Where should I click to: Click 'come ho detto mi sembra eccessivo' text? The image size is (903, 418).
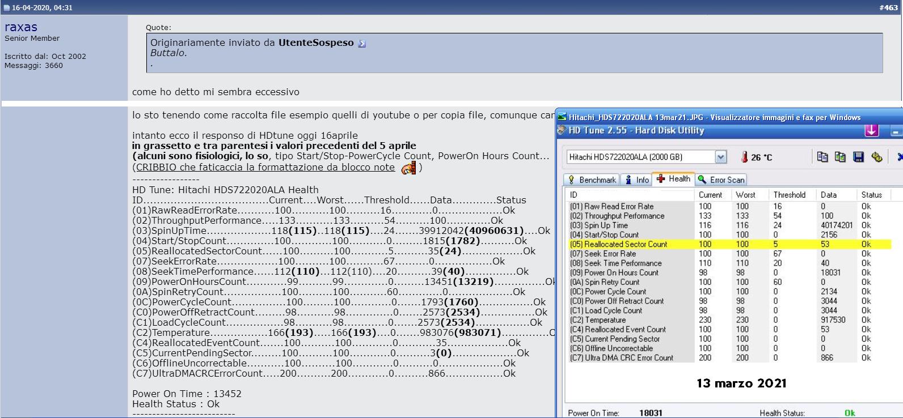coord(216,92)
